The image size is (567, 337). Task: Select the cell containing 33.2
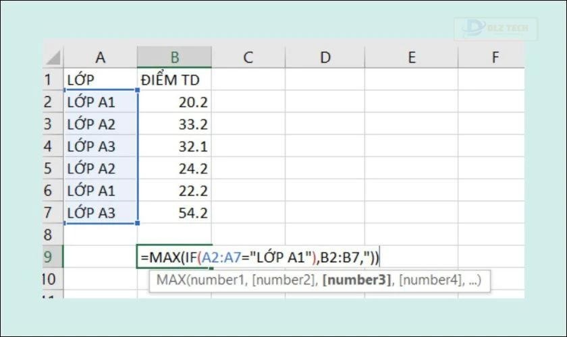(x=174, y=125)
